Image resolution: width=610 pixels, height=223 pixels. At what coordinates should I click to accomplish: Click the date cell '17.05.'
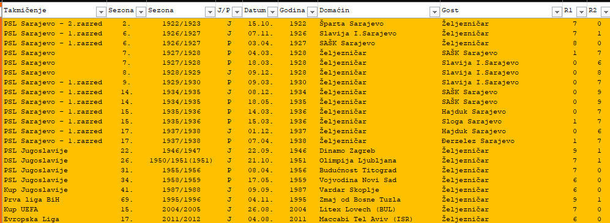tap(260, 180)
